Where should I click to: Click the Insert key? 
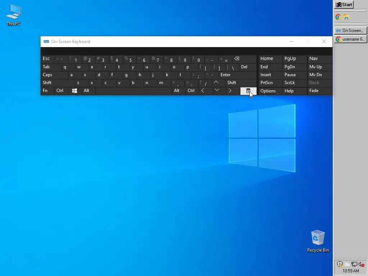pos(270,75)
